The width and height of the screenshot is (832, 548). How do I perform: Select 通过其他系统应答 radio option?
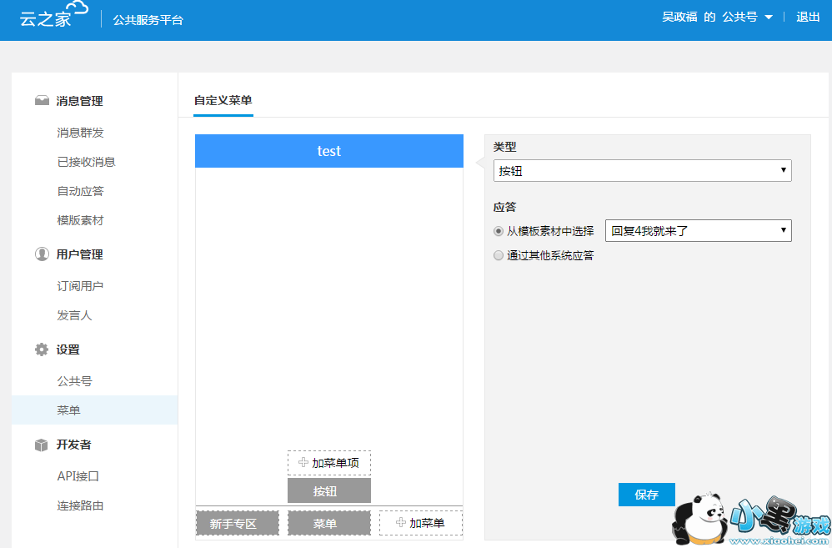[x=499, y=255]
